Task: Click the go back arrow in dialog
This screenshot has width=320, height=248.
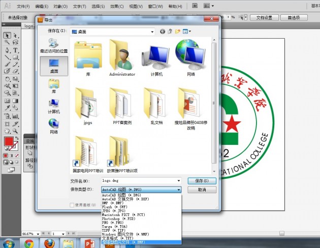Action: 163,31
